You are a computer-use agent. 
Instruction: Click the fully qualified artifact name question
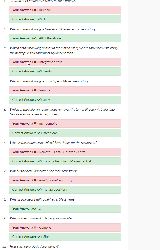click(x=43, y=199)
